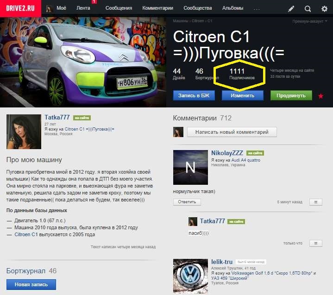
Task: Expand the Премиум-аккаунт dropdown
Action: 309,21
